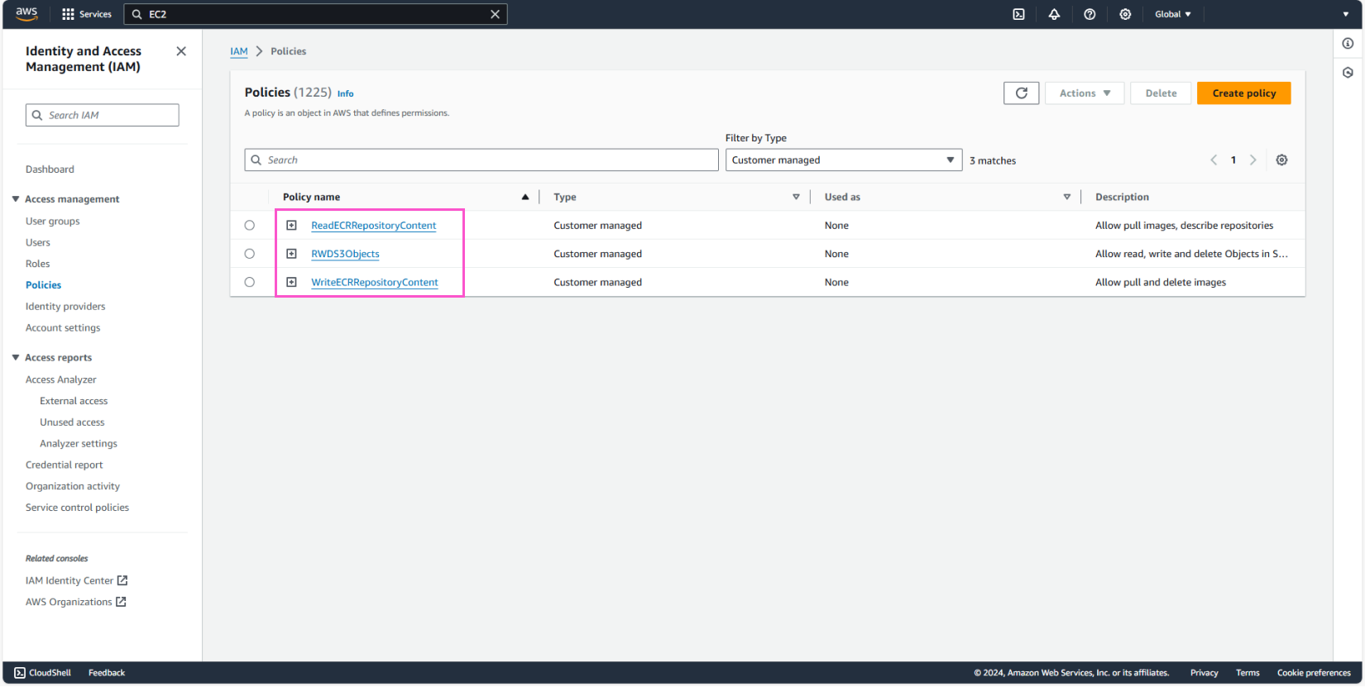This screenshot has height=687, width=1365.
Task: Open table preferences gear icon
Action: (1281, 160)
